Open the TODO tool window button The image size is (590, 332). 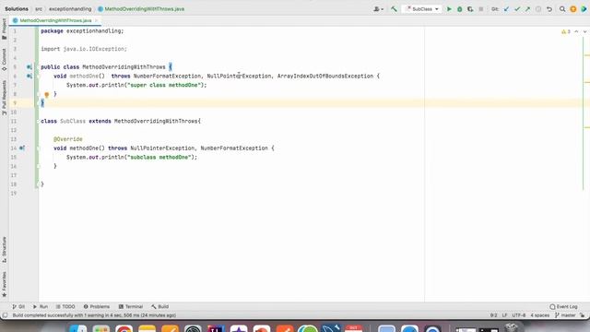click(x=65, y=307)
